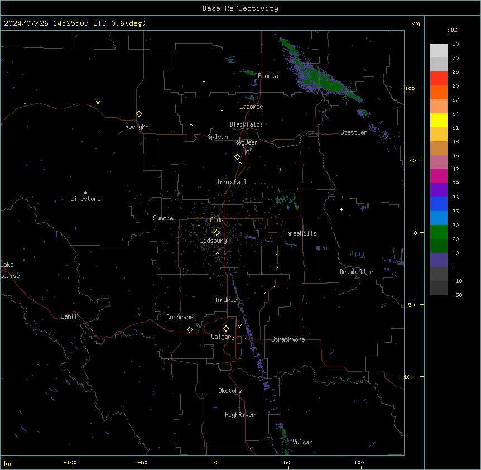Pick the orange 57-60 dBZ legend swatch
This screenshot has width=481, height=470.
439,92
